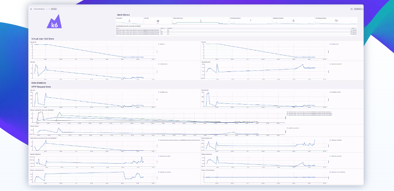Sort the endpoints table by url column
Image resolution: width=394 pixels, height=191 pixels.
(117, 28)
